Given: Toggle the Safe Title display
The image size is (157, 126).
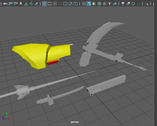Looking at the screenshot, I should (x=76, y=4).
